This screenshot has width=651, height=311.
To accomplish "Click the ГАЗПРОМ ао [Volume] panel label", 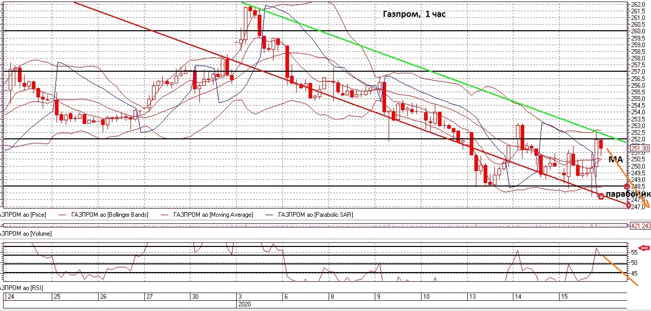I will [26, 234].
